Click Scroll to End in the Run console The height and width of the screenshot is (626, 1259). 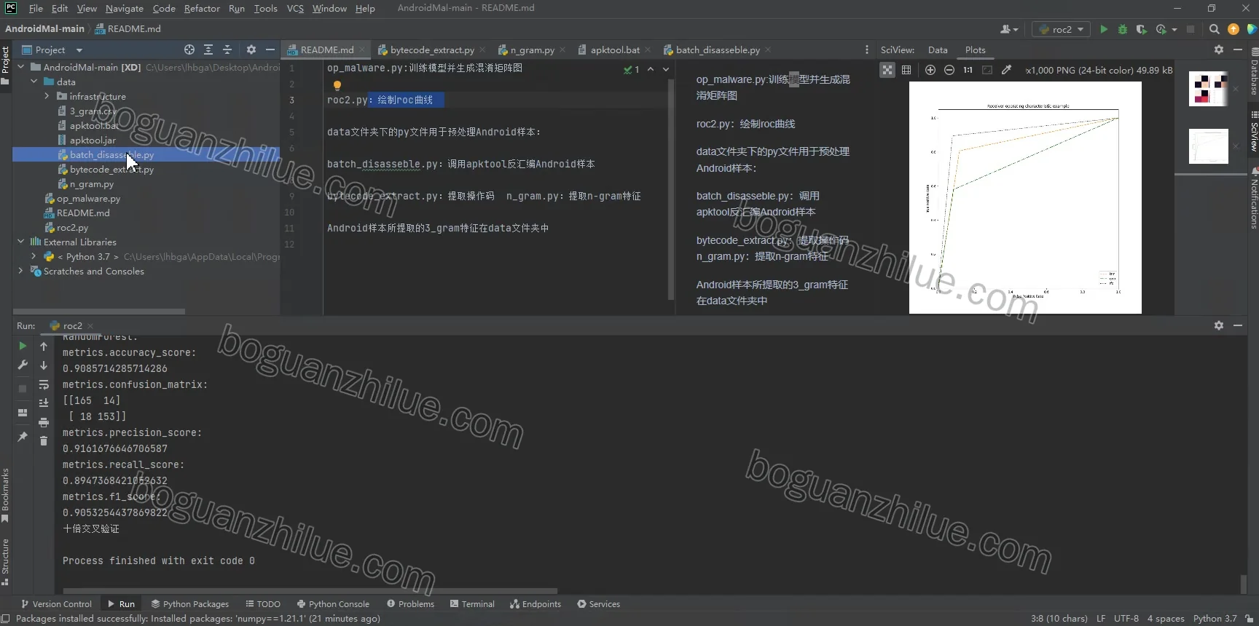click(x=44, y=403)
